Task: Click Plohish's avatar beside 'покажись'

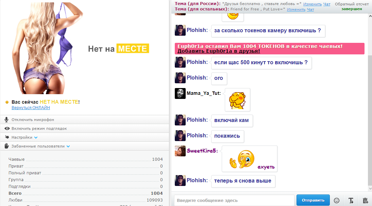Action: (x=180, y=136)
